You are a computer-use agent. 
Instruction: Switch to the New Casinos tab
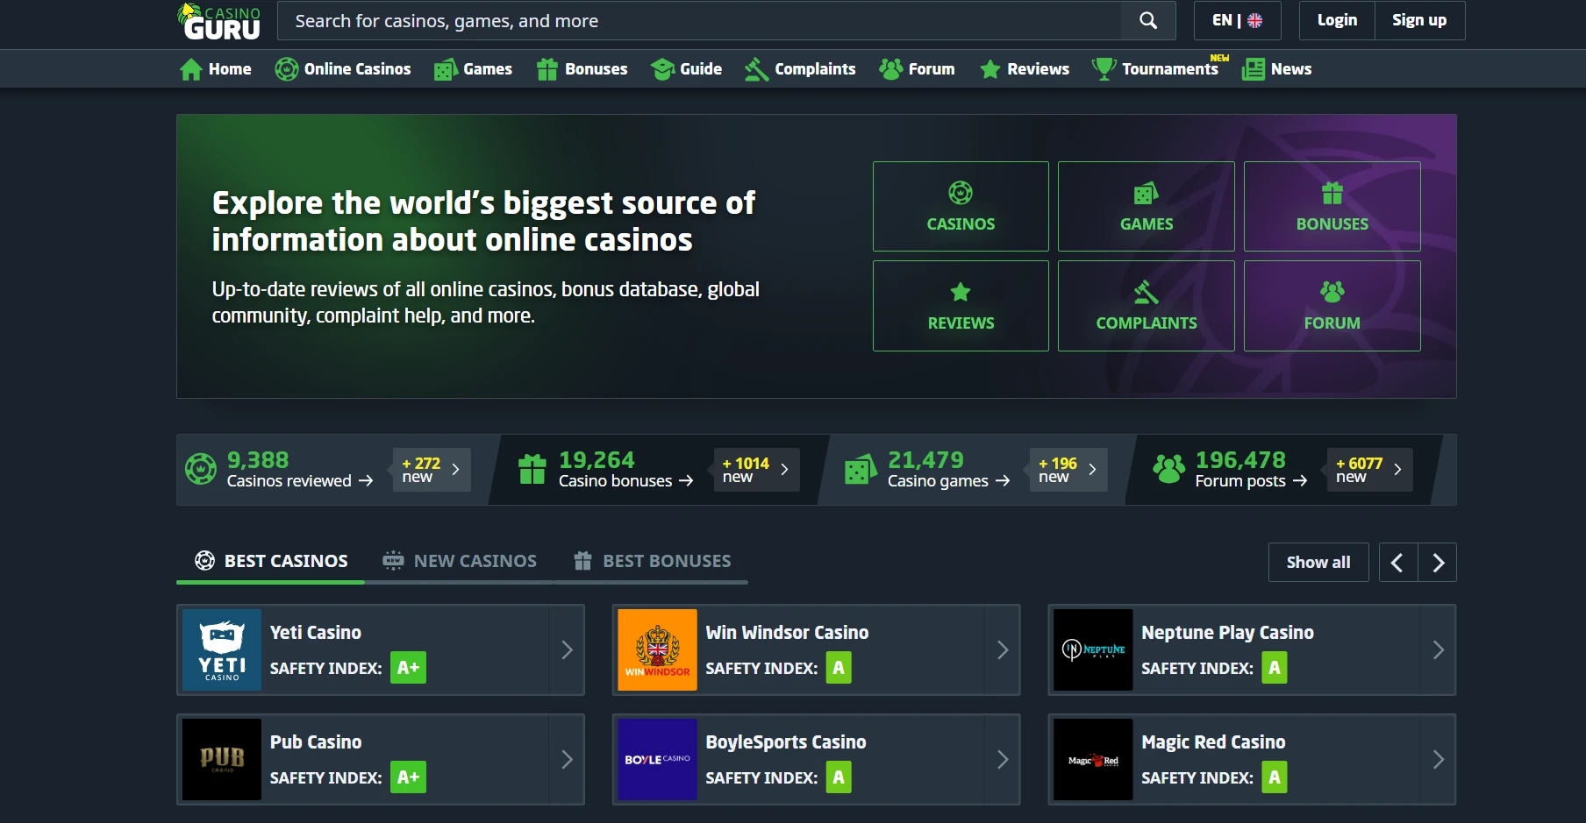[460, 561]
